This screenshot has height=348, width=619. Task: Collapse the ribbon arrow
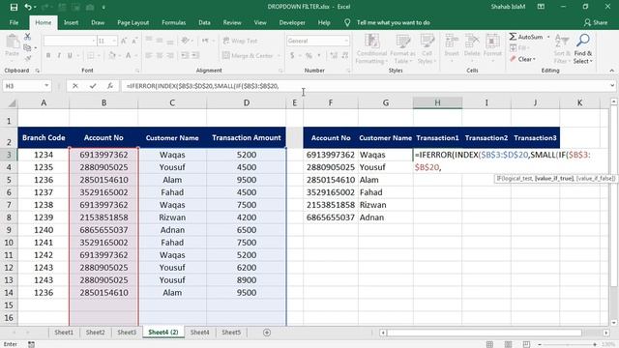[x=612, y=71]
